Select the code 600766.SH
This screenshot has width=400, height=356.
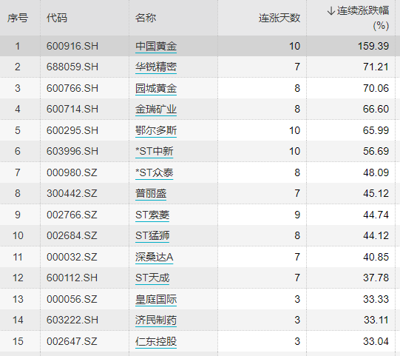pyautogui.click(x=72, y=88)
